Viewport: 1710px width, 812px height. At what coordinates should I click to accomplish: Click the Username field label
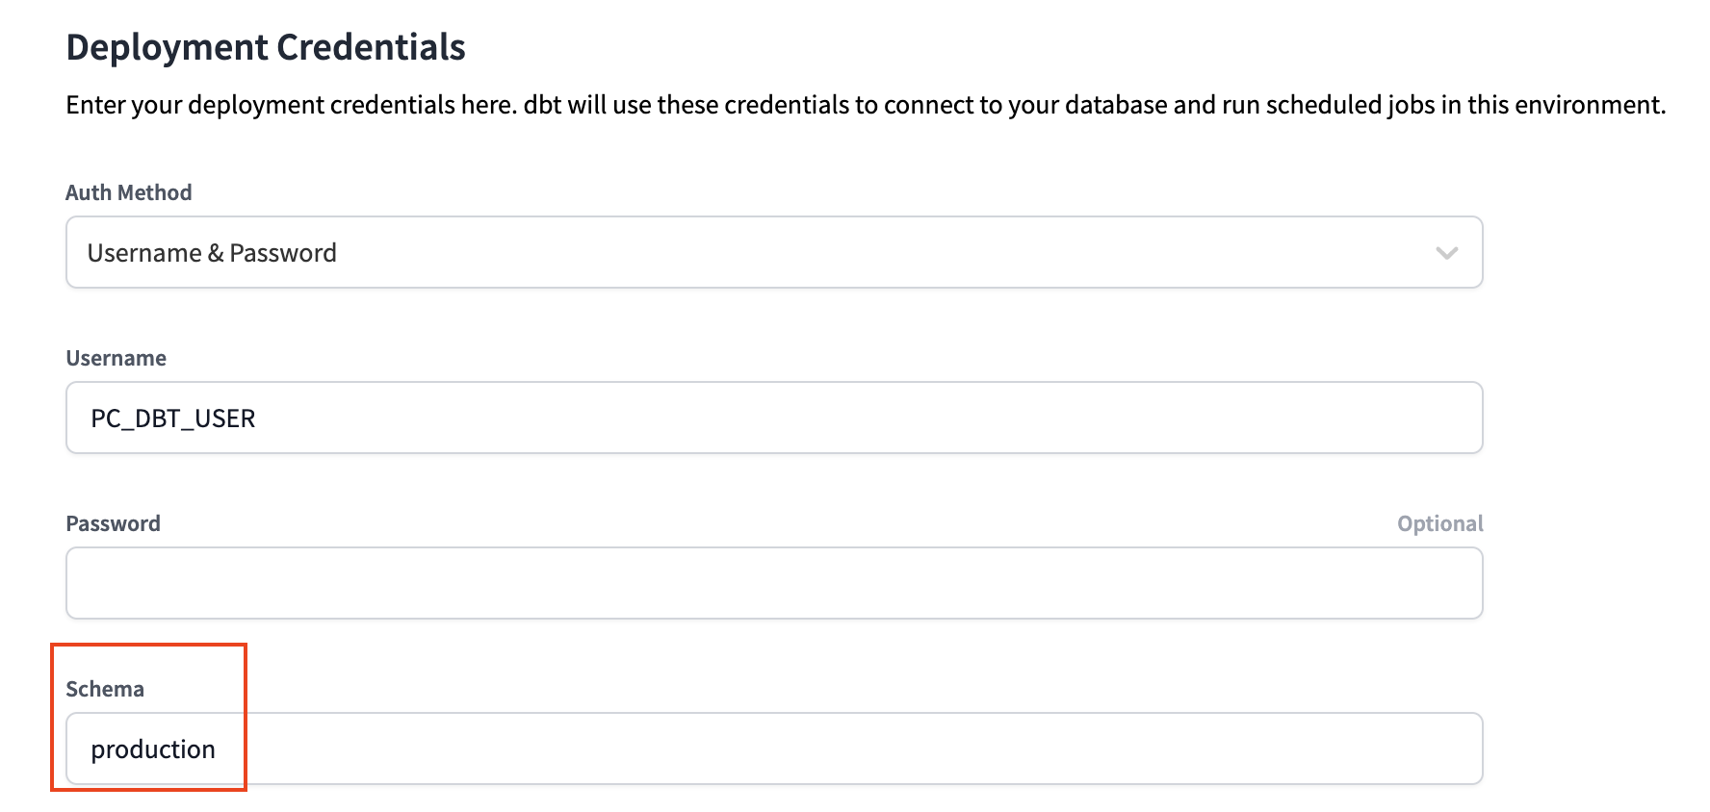pyautogui.click(x=116, y=358)
